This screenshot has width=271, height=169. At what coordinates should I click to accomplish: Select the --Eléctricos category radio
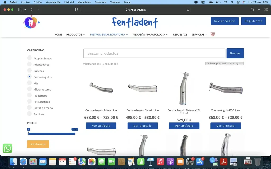(29, 95)
